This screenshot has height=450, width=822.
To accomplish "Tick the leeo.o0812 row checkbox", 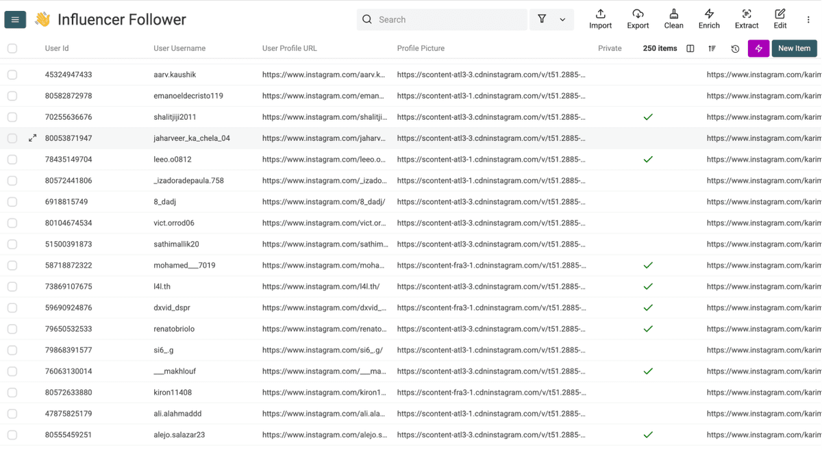I will coord(12,160).
